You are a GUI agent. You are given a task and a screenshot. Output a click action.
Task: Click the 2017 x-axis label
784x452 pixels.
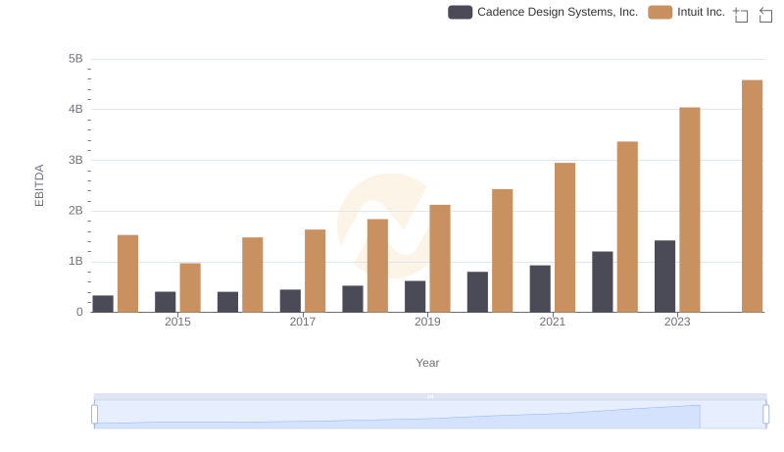303,322
